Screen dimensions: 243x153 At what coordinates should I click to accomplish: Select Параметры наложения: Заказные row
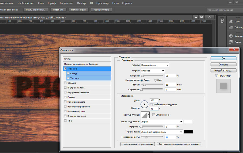[x=87, y=64]
